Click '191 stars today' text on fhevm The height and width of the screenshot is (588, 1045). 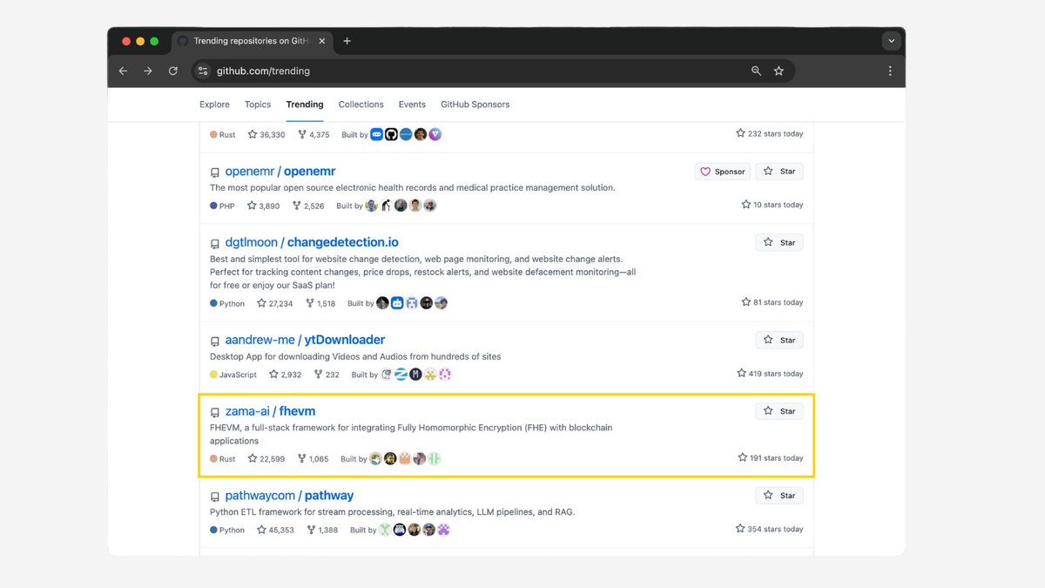coord(771,458)
